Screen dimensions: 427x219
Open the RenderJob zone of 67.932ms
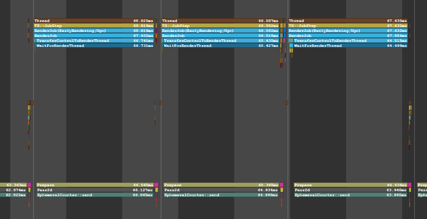[x=94, y=36]
